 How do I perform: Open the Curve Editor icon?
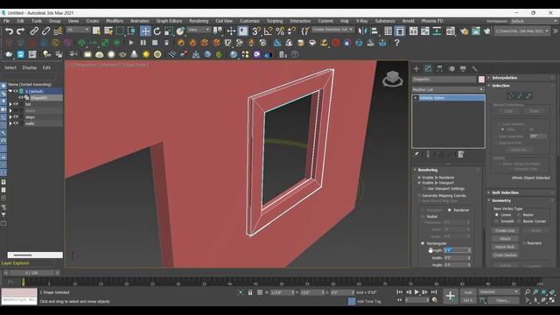(x=425, y=31)
